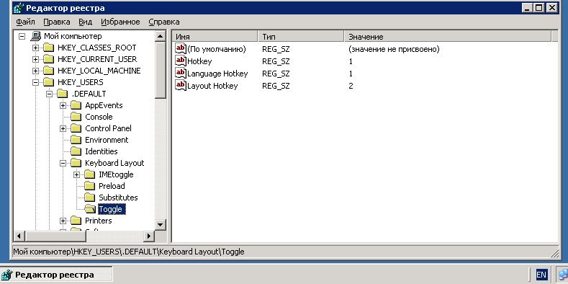Click the Имя column header

coord(215,37)
